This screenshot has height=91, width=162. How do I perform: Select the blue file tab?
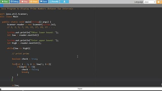coord(2,5)
